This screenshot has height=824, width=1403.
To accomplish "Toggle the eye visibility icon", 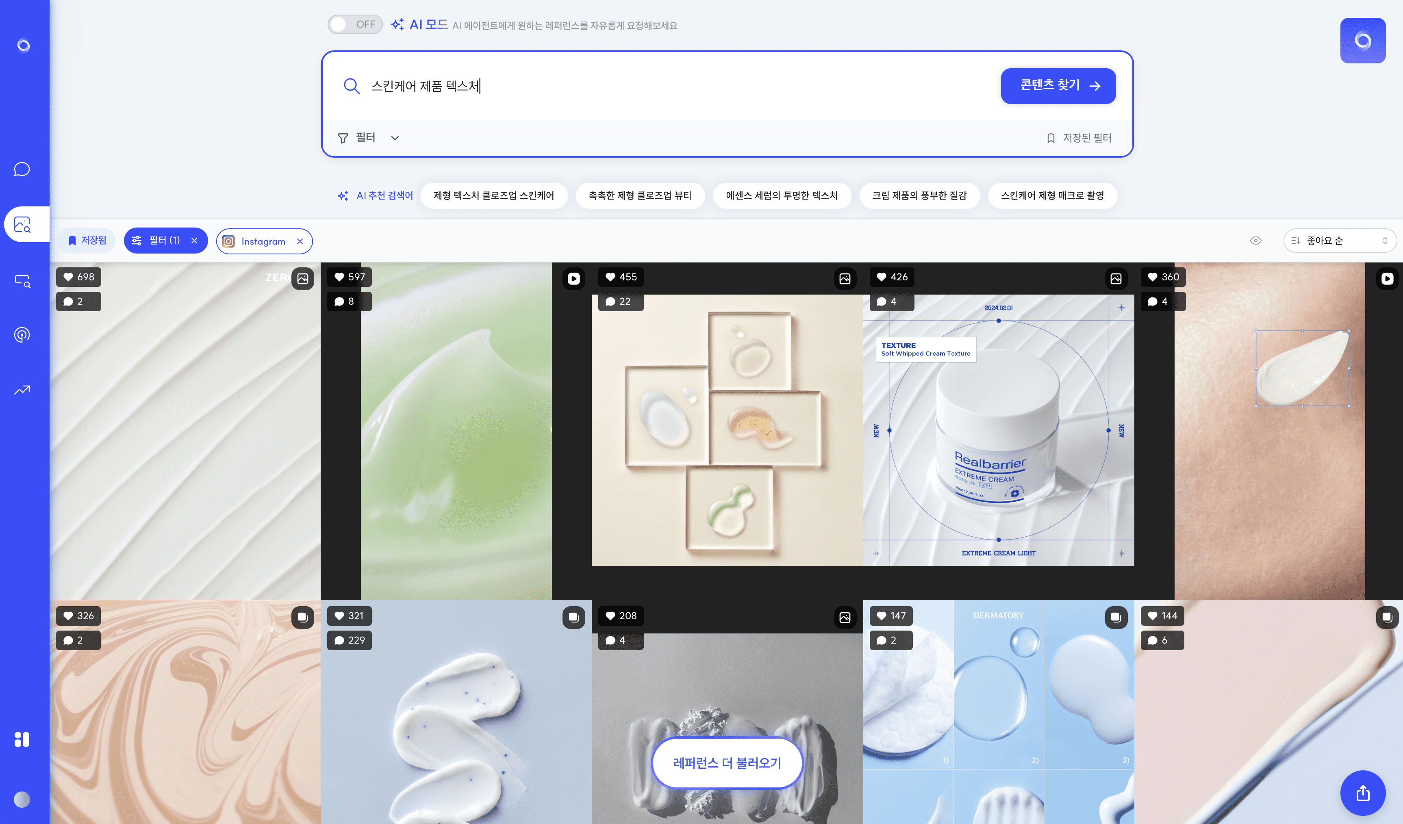I will pyautogui.click(x=1255, y=241).
